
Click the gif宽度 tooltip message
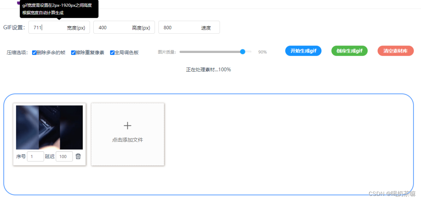(x=59, y=9)
